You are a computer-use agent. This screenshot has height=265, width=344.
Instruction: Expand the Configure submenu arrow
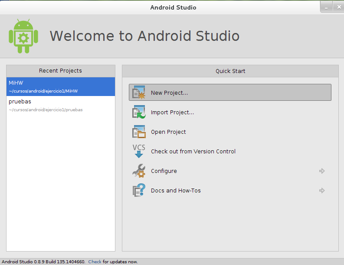tap(322, 171)
